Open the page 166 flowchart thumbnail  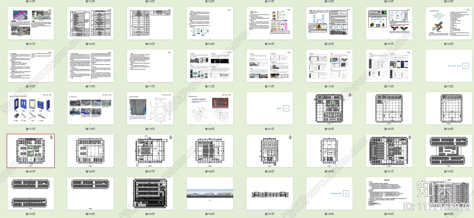[329, 23]
